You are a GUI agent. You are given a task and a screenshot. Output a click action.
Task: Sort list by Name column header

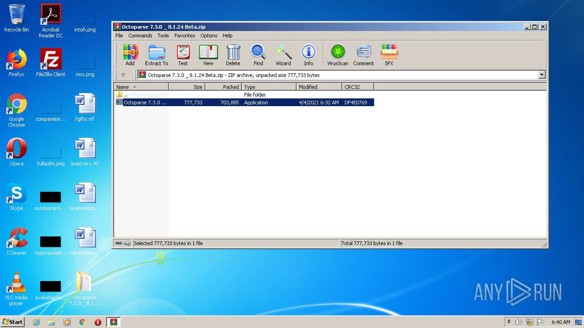coord(141,87)
